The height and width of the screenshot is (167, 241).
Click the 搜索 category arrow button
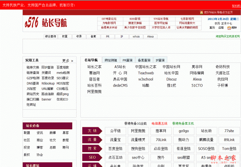point(92,149)
